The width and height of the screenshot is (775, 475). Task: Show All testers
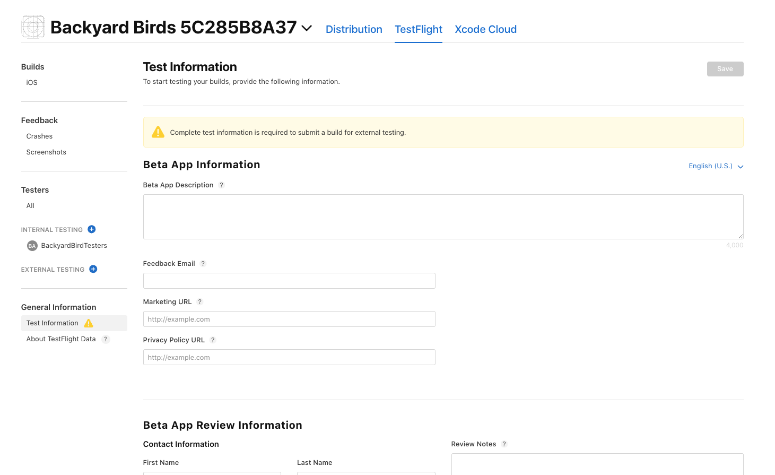pyautogui.click(x=30, y=206)
